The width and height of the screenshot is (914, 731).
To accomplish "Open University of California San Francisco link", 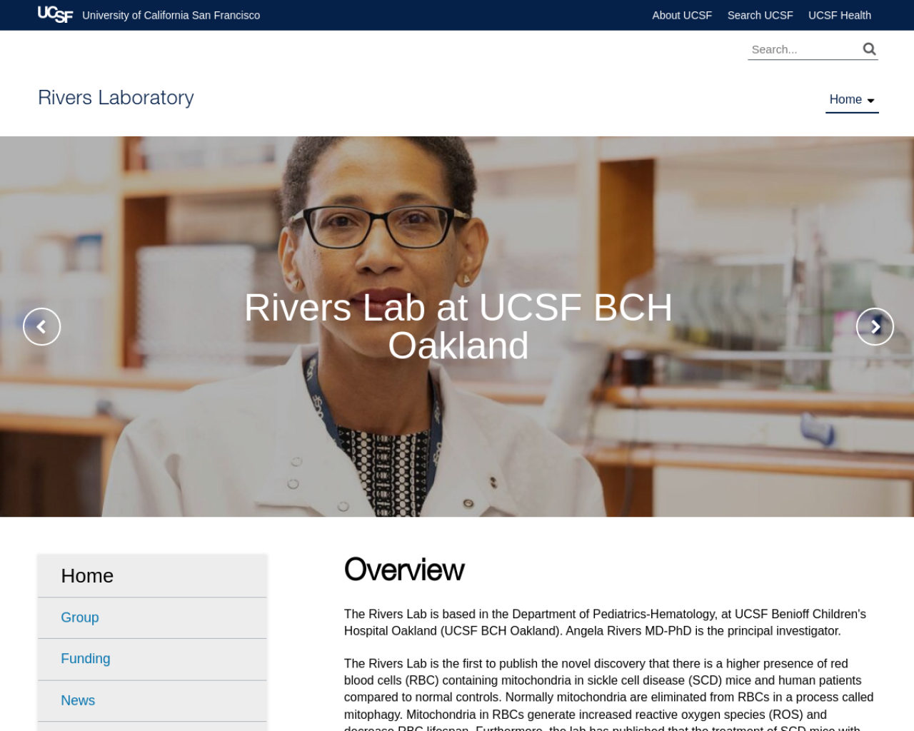I will point(171,15).
